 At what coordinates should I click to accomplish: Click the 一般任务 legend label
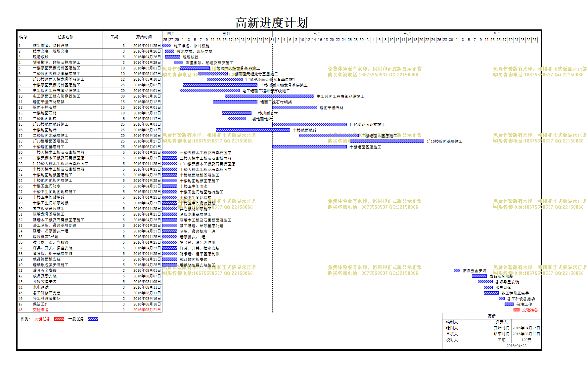[x=76, y=319]
